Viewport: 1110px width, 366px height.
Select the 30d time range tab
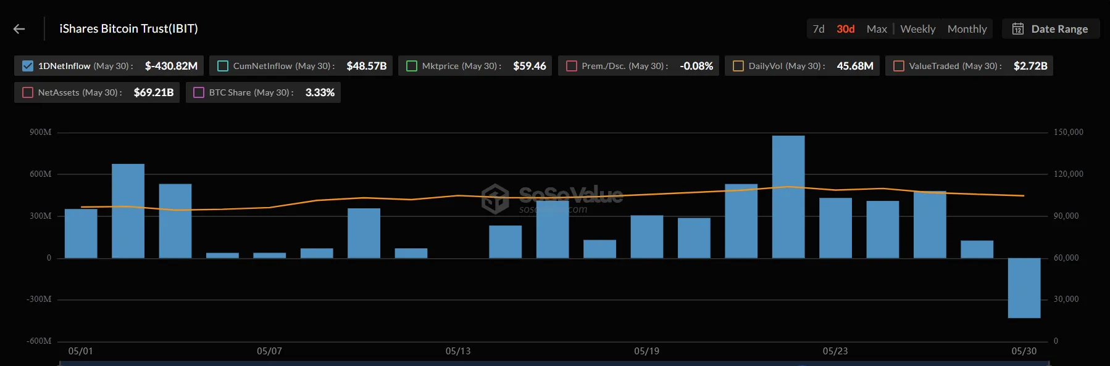[845, 29]
